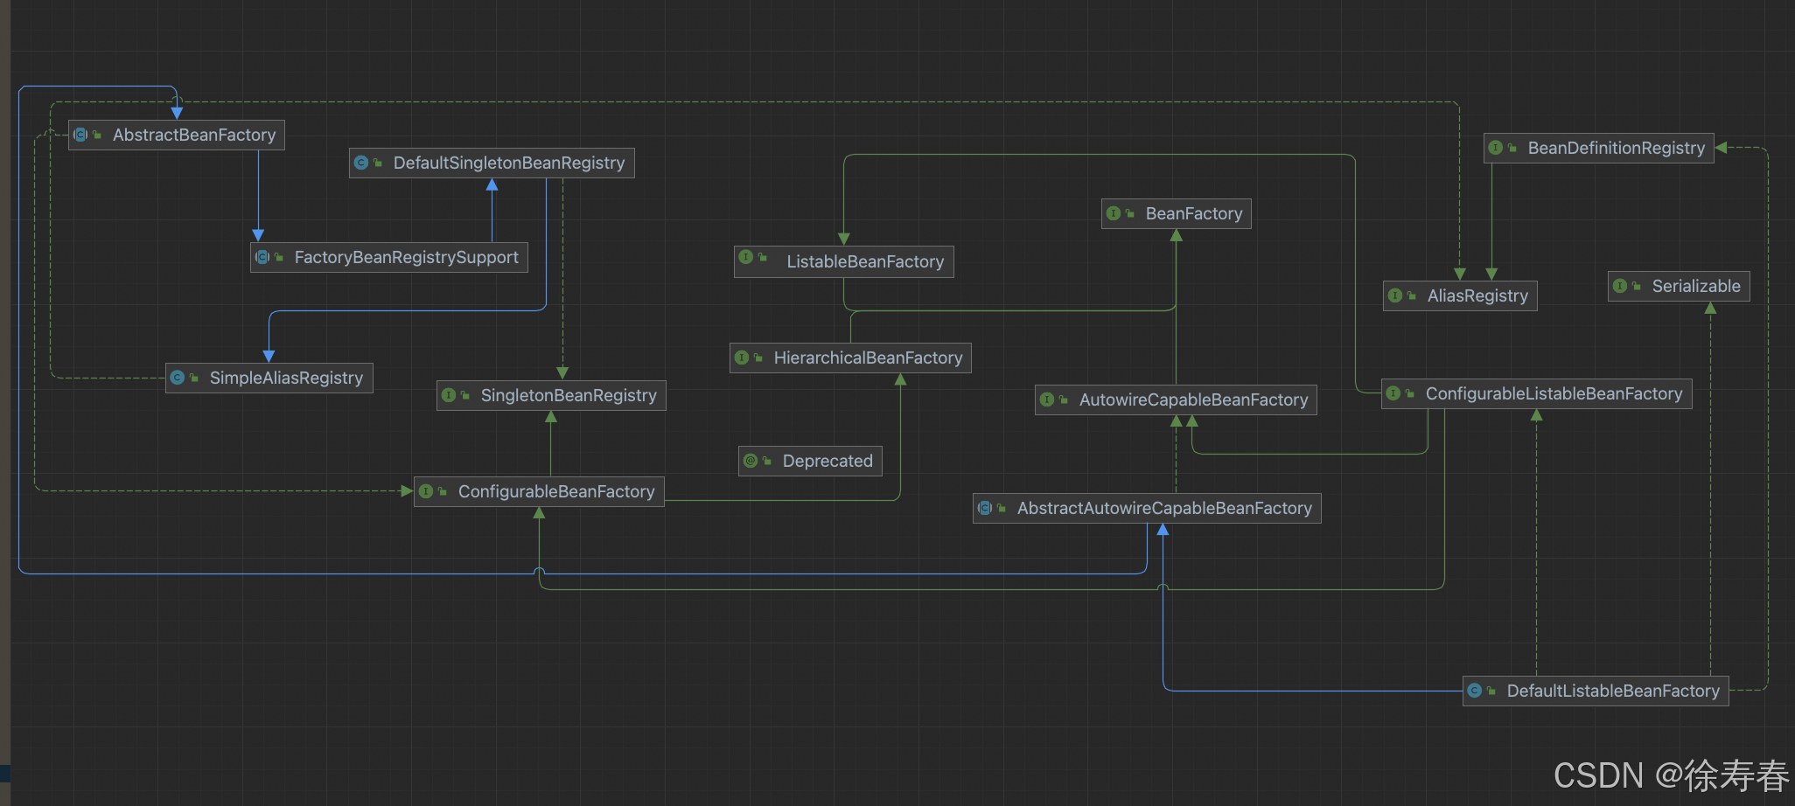Click the Serializable interface icon

point(1620,286)
